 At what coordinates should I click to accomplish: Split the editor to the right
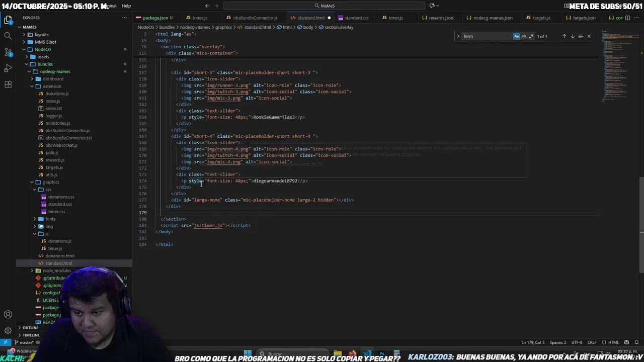627,18
